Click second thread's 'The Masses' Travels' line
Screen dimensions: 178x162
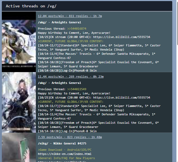tap(97, 114)
